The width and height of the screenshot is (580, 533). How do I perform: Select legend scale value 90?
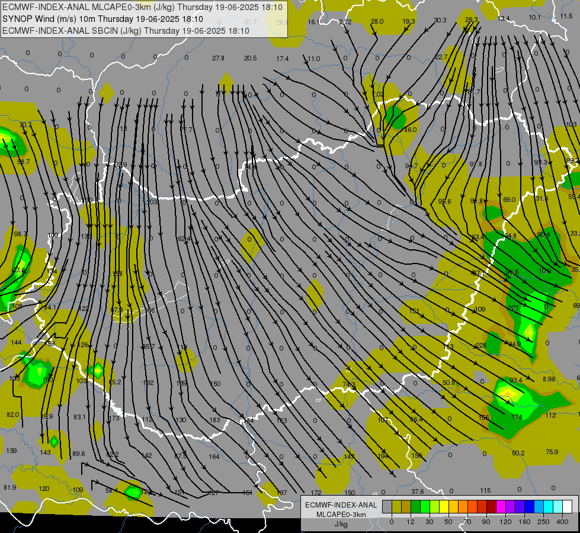pos(486,522)
